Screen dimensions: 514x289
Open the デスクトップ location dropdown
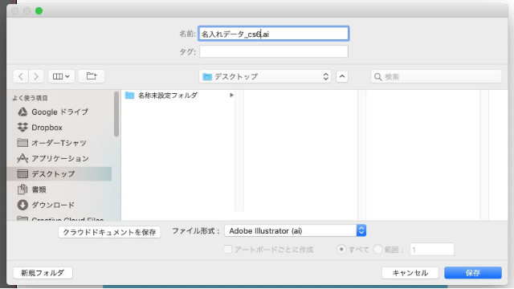tap(265, 77)
